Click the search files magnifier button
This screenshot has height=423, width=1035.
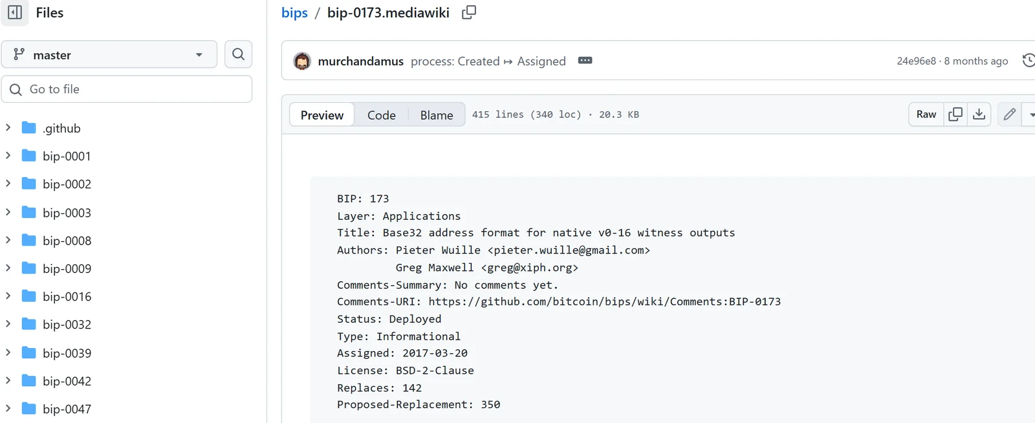(238, 54)
